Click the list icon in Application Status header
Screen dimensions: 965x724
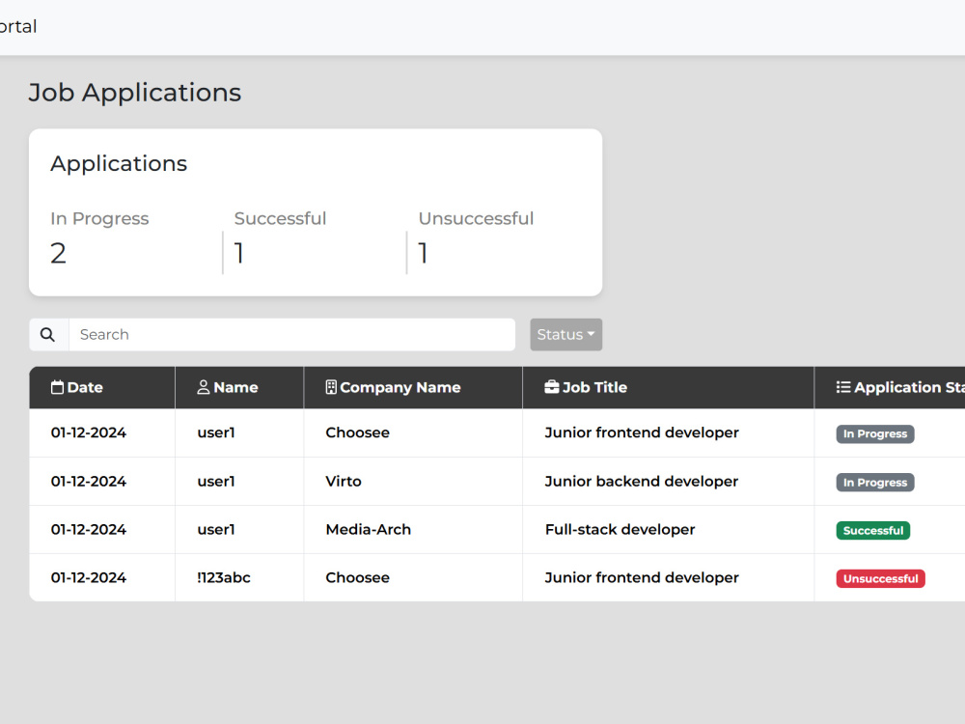843,387
